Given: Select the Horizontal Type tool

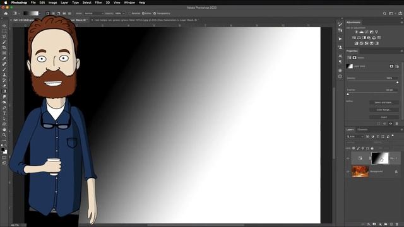Looking at the screenshot, I should (4, 113).
